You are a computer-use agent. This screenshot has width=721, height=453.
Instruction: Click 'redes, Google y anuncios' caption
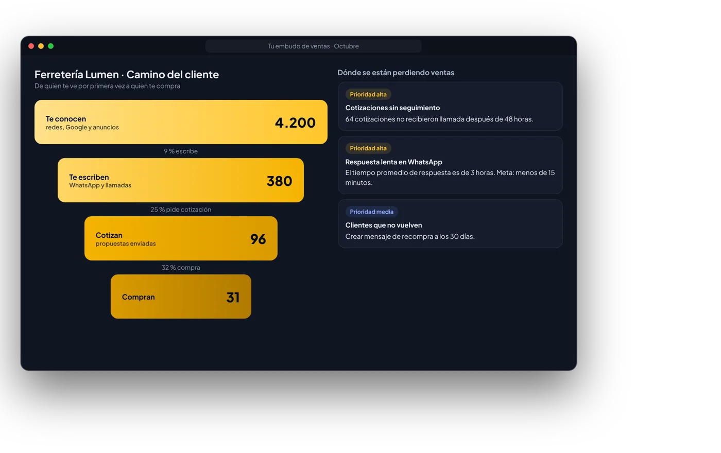coord(82,128)
